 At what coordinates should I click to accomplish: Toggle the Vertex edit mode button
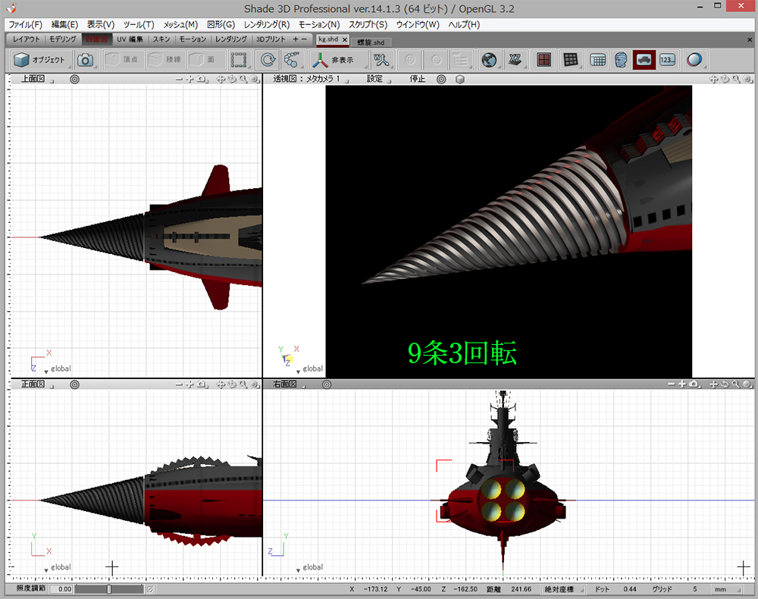pos(122,60)
